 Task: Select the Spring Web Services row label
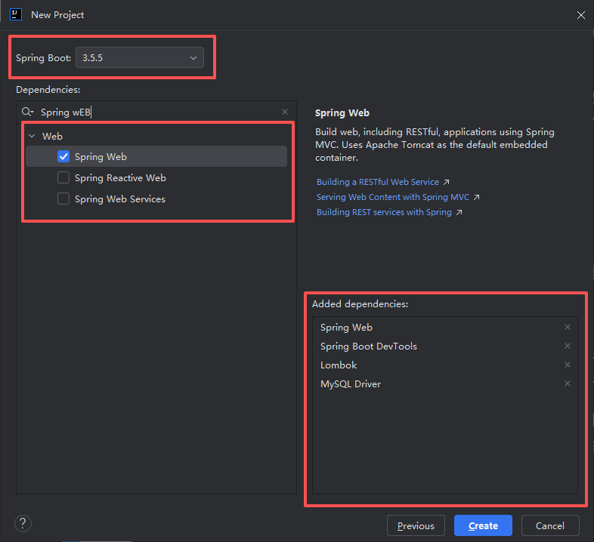119,199
